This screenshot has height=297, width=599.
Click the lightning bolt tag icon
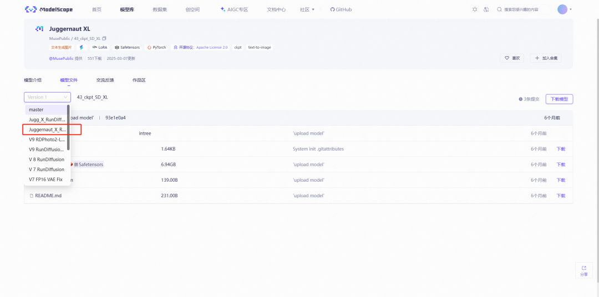click(81, 47)
